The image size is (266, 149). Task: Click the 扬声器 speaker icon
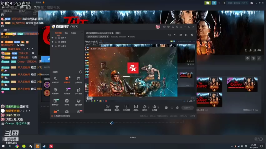click(154, 107)
